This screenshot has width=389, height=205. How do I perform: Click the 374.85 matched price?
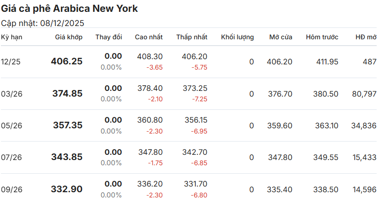(x=67, y=94)
